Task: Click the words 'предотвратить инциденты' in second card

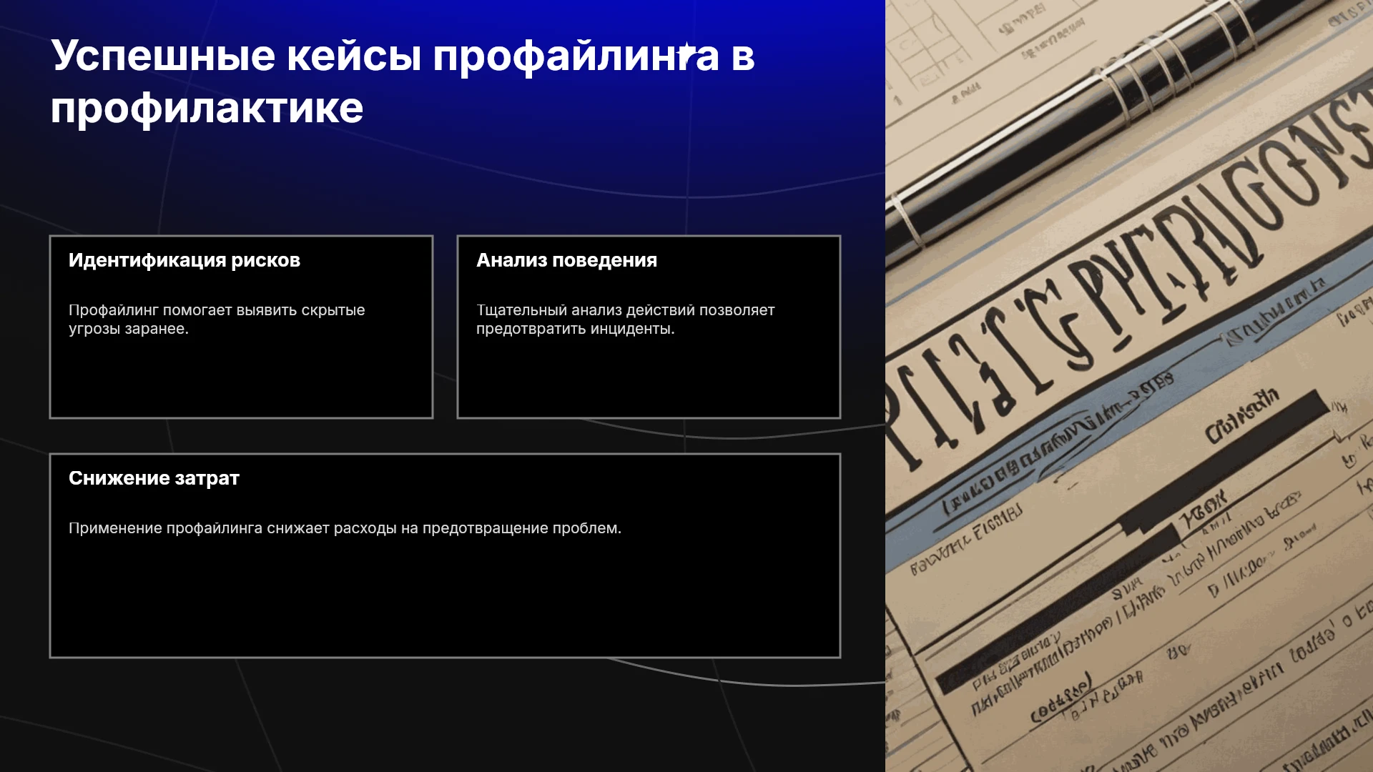Action: pos(576,329)
